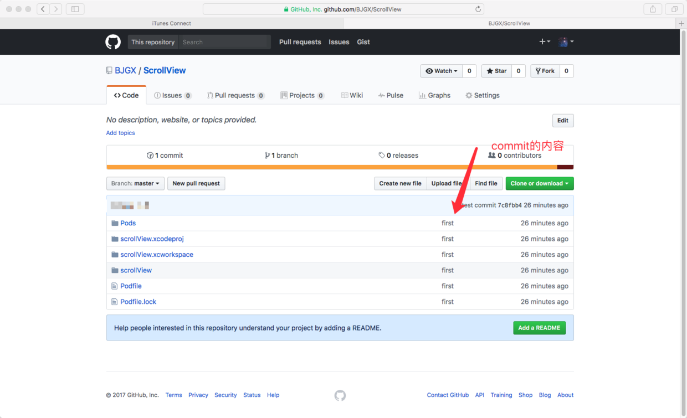Open the Pull requests repository tab
The image size is (687, 418).
(236, 95)
